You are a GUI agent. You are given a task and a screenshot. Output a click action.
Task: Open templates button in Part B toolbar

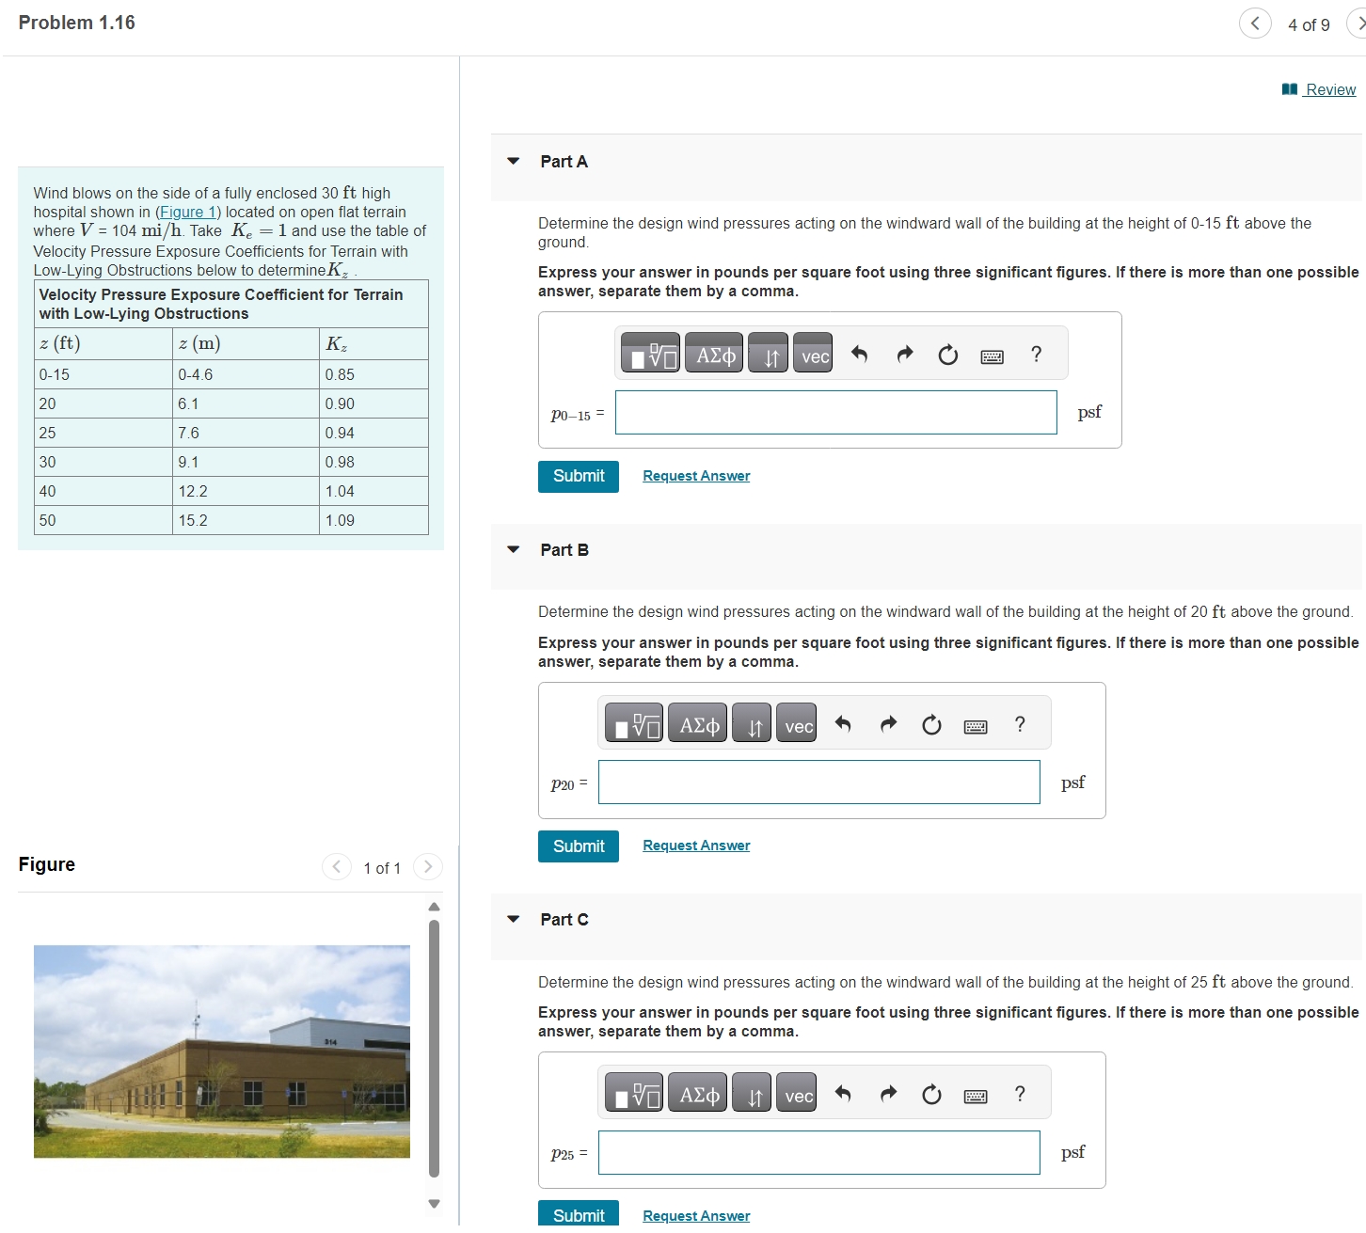pos(633,723)
